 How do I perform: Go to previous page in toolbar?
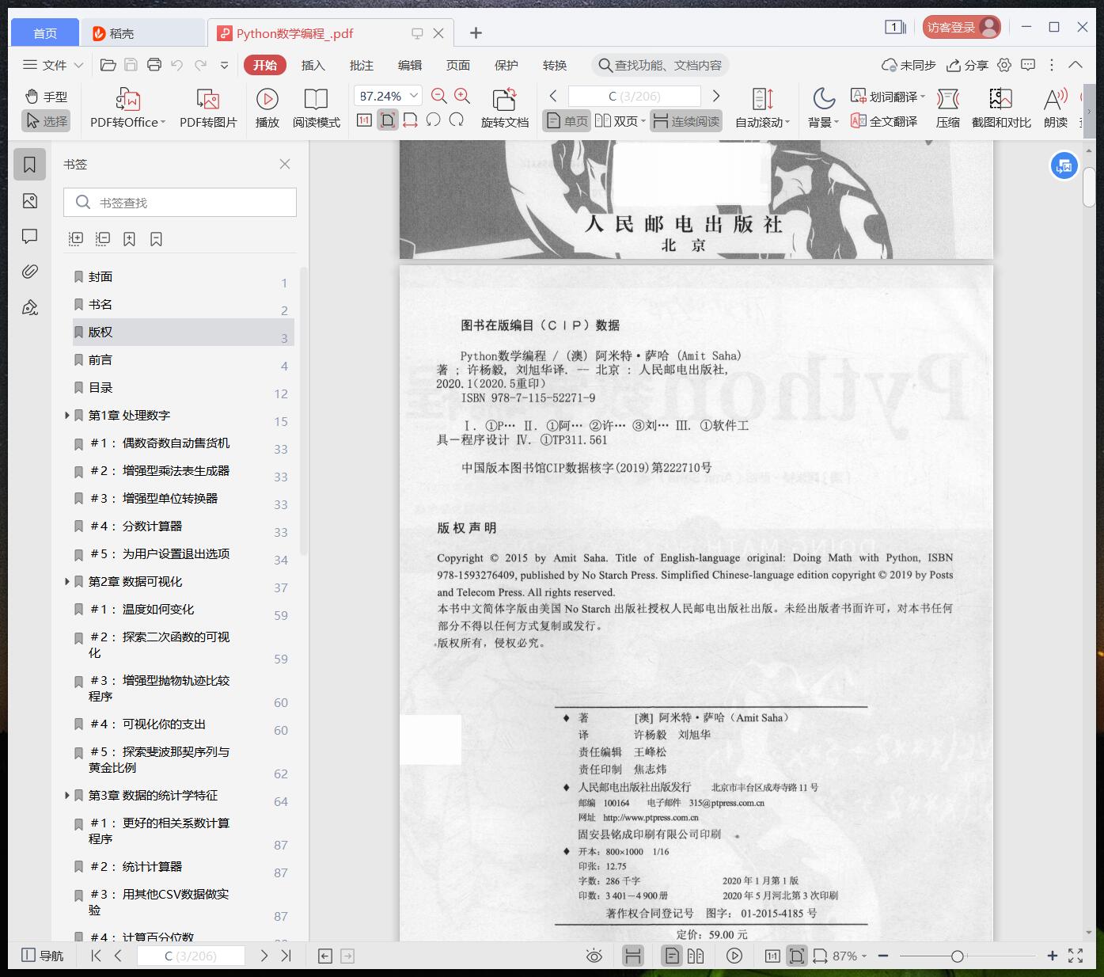click(x=553, y=96)
